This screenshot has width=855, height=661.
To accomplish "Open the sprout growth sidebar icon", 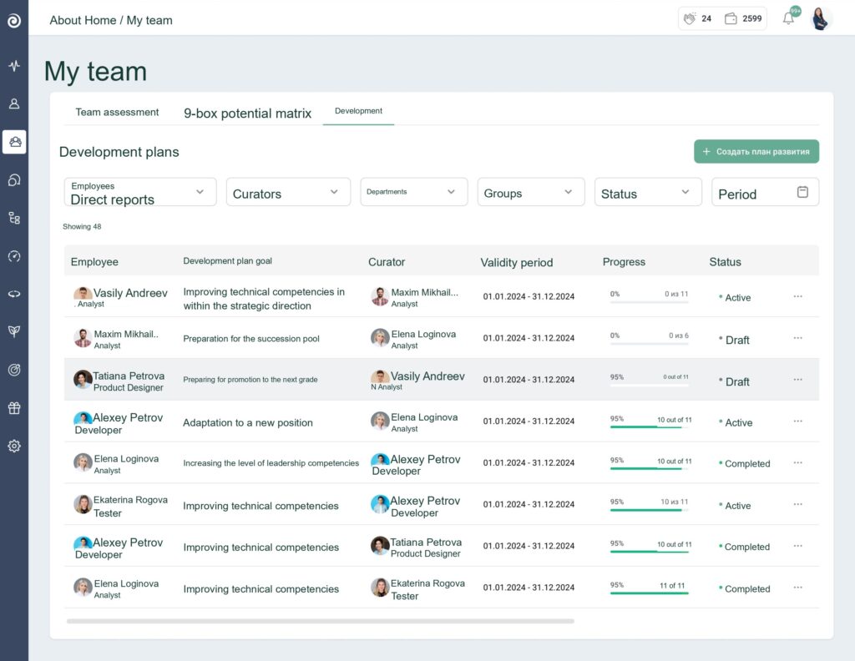I will point(14,331).
